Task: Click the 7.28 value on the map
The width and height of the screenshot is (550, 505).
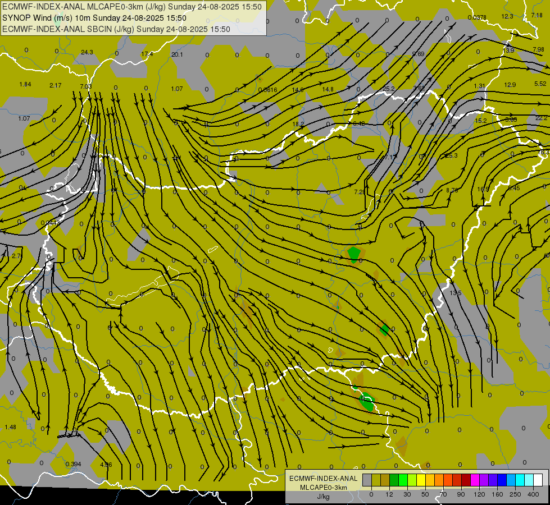Action: 360,192
